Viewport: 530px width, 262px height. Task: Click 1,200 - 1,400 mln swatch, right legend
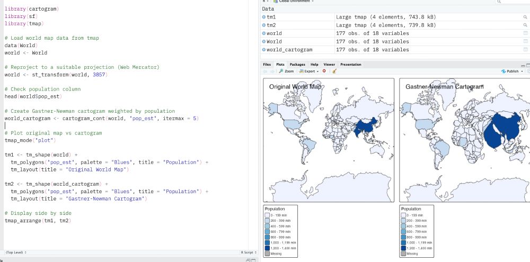pos(403,248)
